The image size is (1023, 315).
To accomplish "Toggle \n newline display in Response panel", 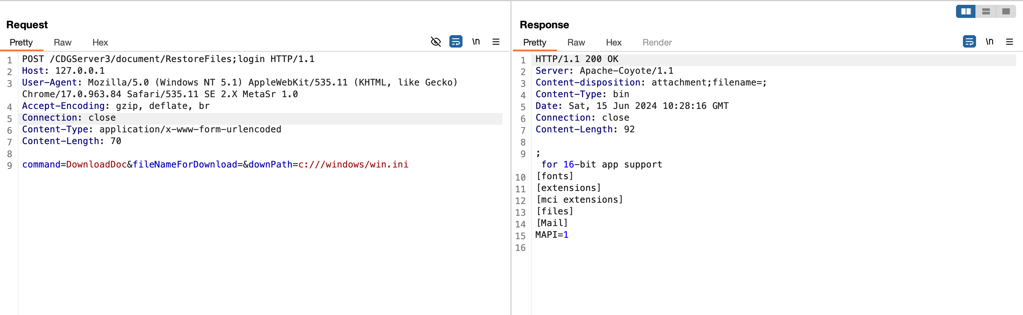I will coord(989,42).
